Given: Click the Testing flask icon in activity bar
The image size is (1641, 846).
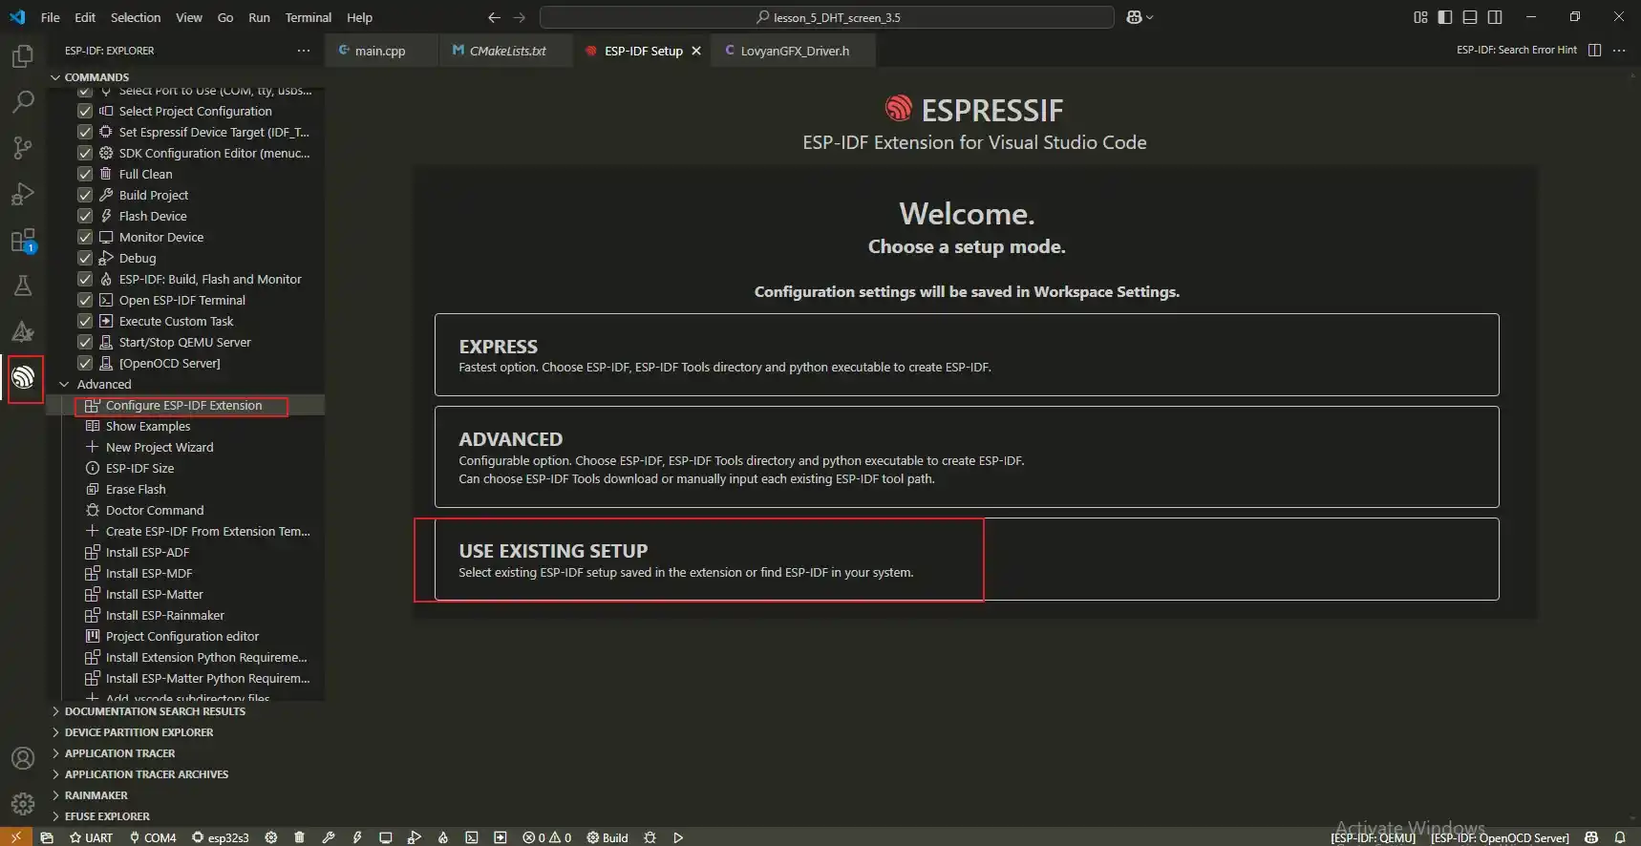Looking at the screenshot, I should point(23,286).
